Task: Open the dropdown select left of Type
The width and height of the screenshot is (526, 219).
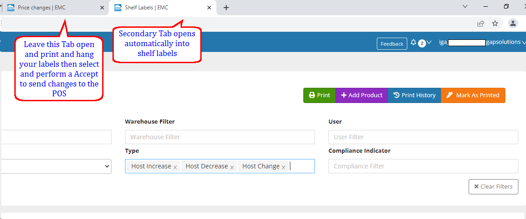Action: (x=56, y=166)
